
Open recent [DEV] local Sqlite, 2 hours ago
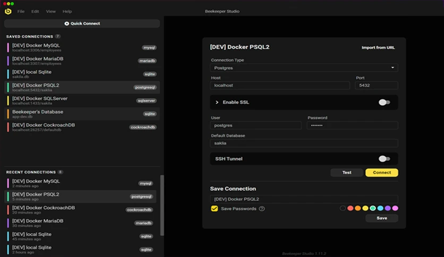(x=80, y=250)
